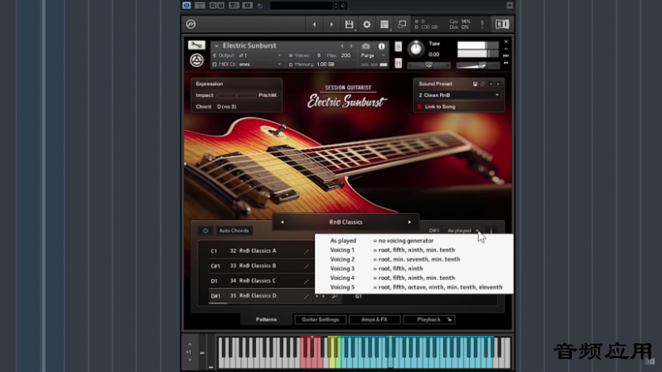Viewport: 662px width, 372px height.
Task: Choose Voicing 4 from the menu
Action: tap(413, 278)
